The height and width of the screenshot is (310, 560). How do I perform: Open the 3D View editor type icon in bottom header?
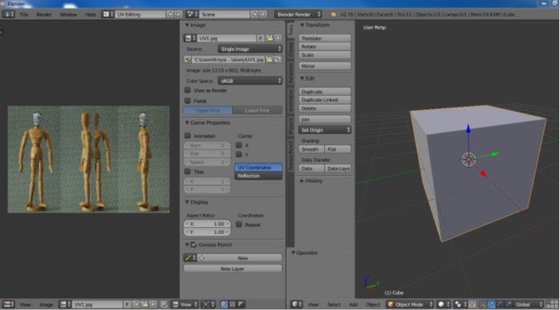[x=296, y=304]
